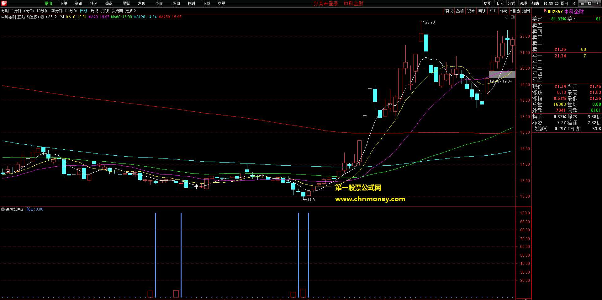Click the 叠加 overlay button
Screen dimensions: 602x300
(460, 11)
